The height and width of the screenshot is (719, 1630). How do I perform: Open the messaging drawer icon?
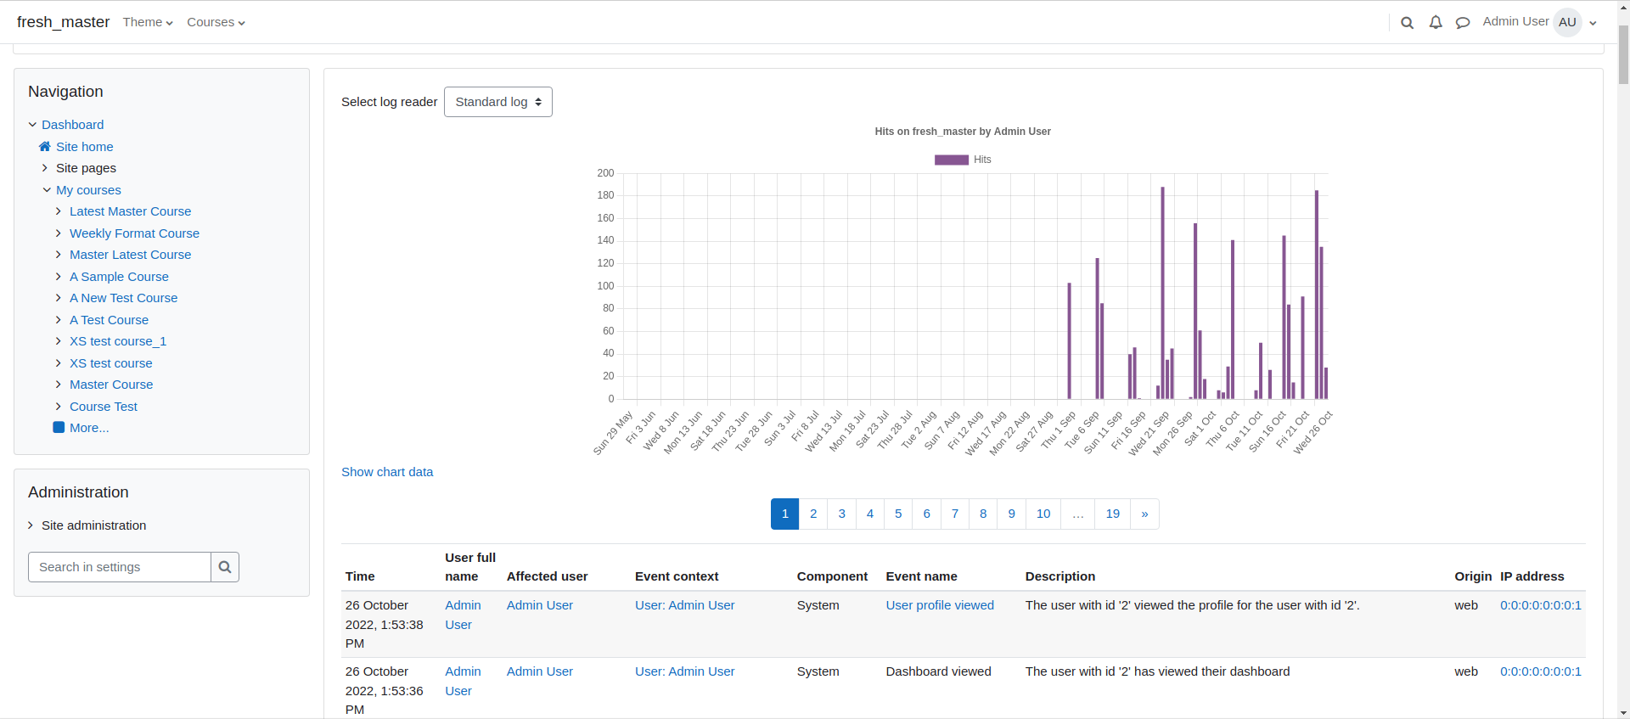coord(1463,23)
